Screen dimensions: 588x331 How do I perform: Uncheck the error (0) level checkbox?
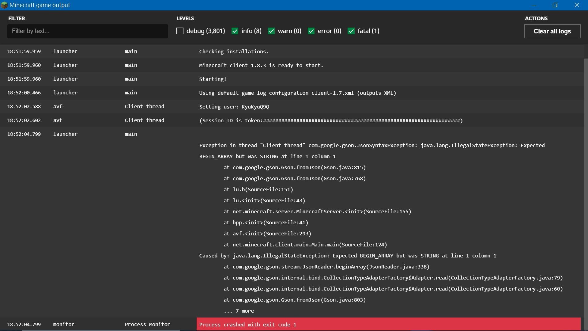point(311,31)
